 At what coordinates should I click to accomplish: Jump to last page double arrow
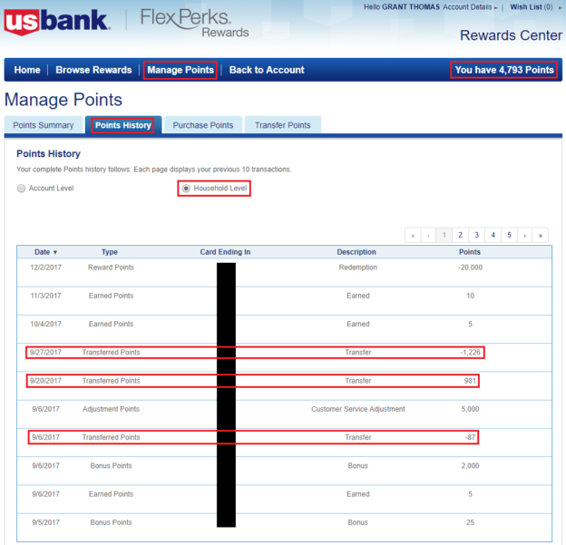[x=542, y=235]
